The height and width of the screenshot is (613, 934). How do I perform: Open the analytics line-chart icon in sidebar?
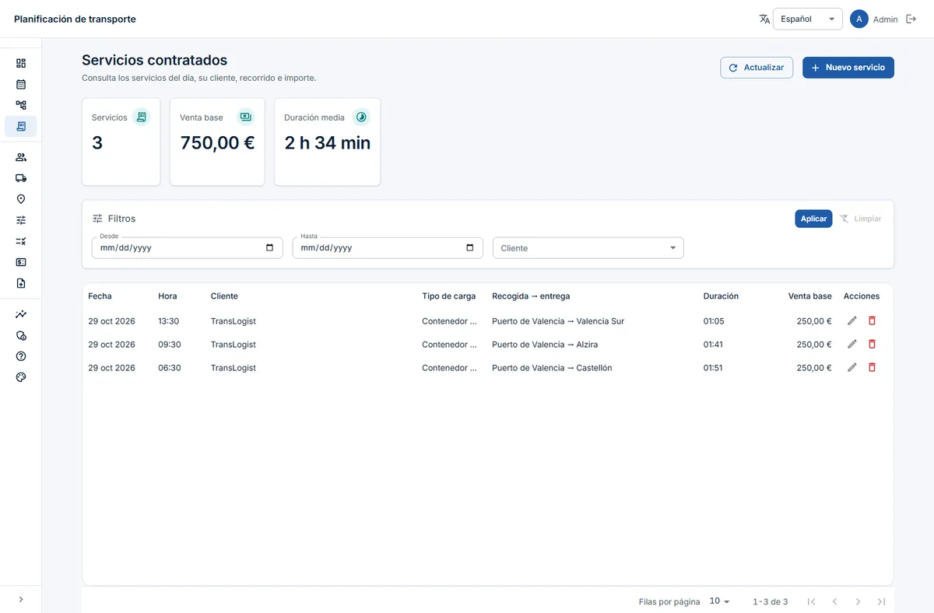tap(21, 314)
